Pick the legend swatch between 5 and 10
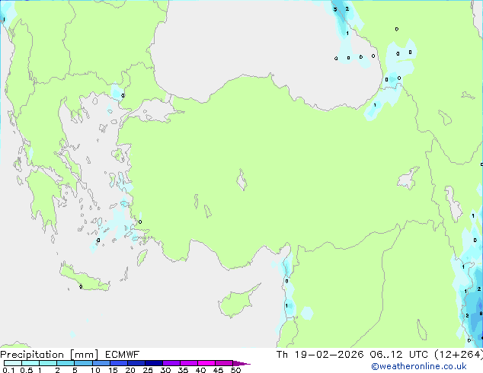 [84, 363]
